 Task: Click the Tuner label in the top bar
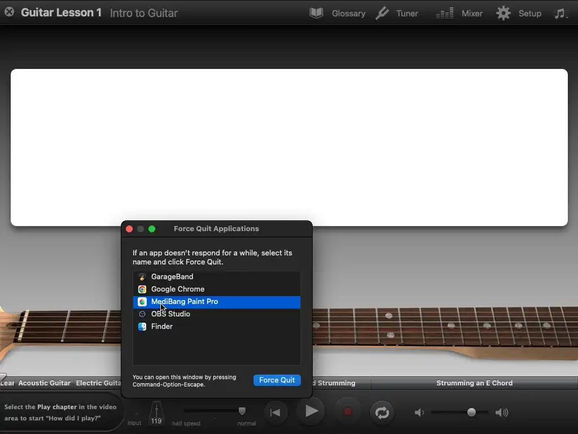tap(407, 14)
